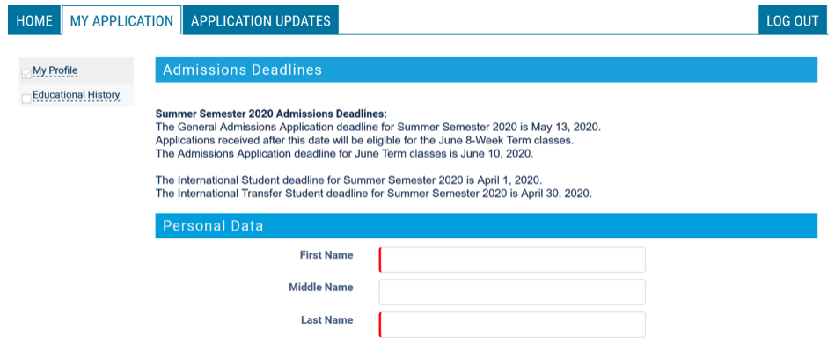
Task: Toggle the My Profile checkbox
Action: pos(26,74)
